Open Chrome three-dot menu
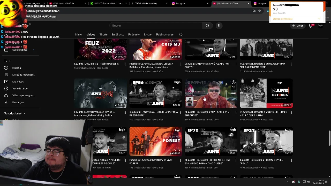 pyautogui.click(x=328, y=11)
